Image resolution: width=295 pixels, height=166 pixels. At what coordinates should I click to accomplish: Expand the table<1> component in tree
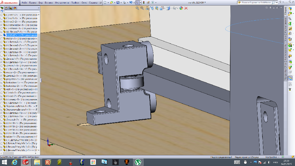coord(1,136)
